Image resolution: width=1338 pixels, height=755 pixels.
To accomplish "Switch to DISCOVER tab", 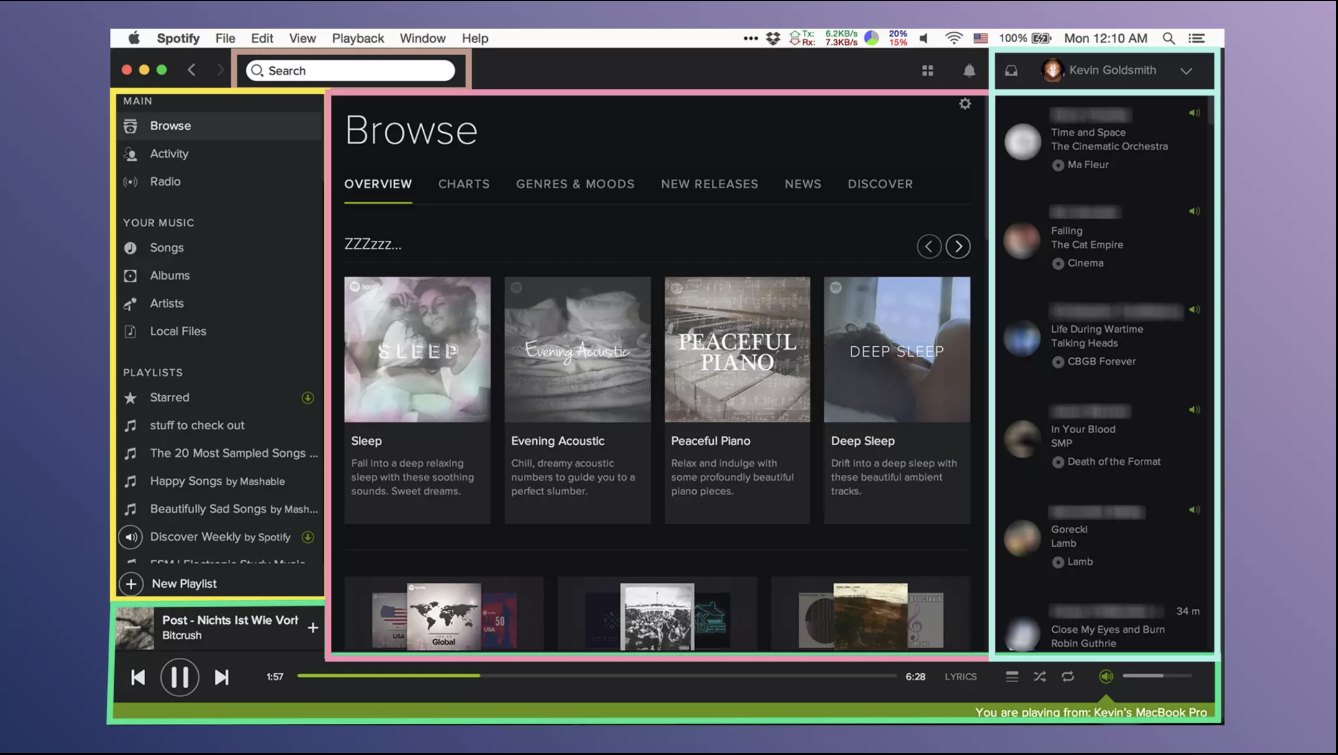I will pos(880,184).
